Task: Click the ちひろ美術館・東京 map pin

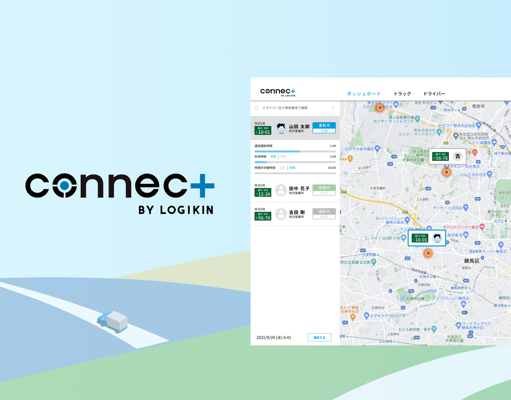Action: click(434, 329)
